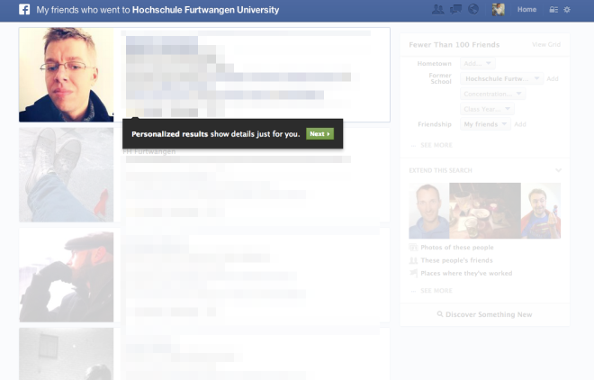The image size is (594, 380).
Task: Go to Home
Action: pyautogui.click(x=526, y=10)
